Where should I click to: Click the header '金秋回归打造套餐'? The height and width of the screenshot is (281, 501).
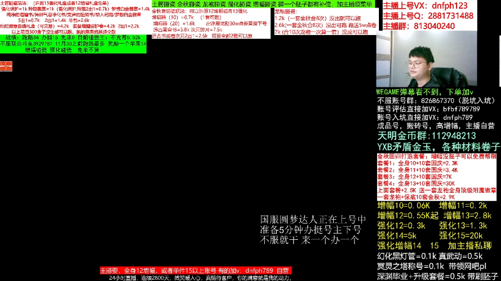pyautogui.click(x=436, y=157)
